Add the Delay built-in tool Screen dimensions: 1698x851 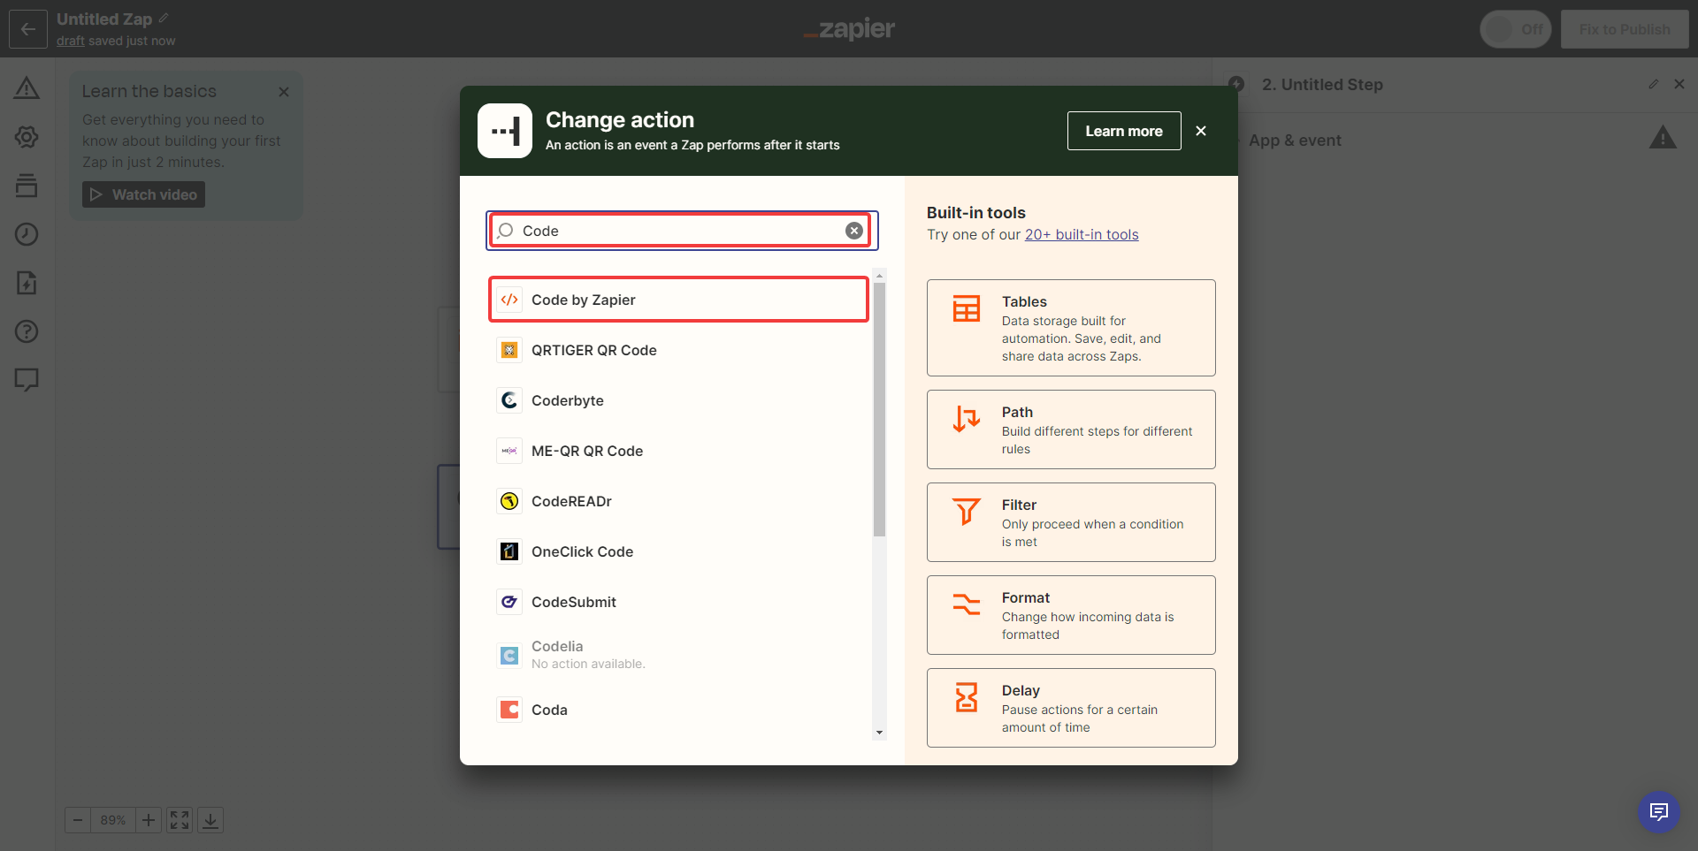pos(1071,708)
